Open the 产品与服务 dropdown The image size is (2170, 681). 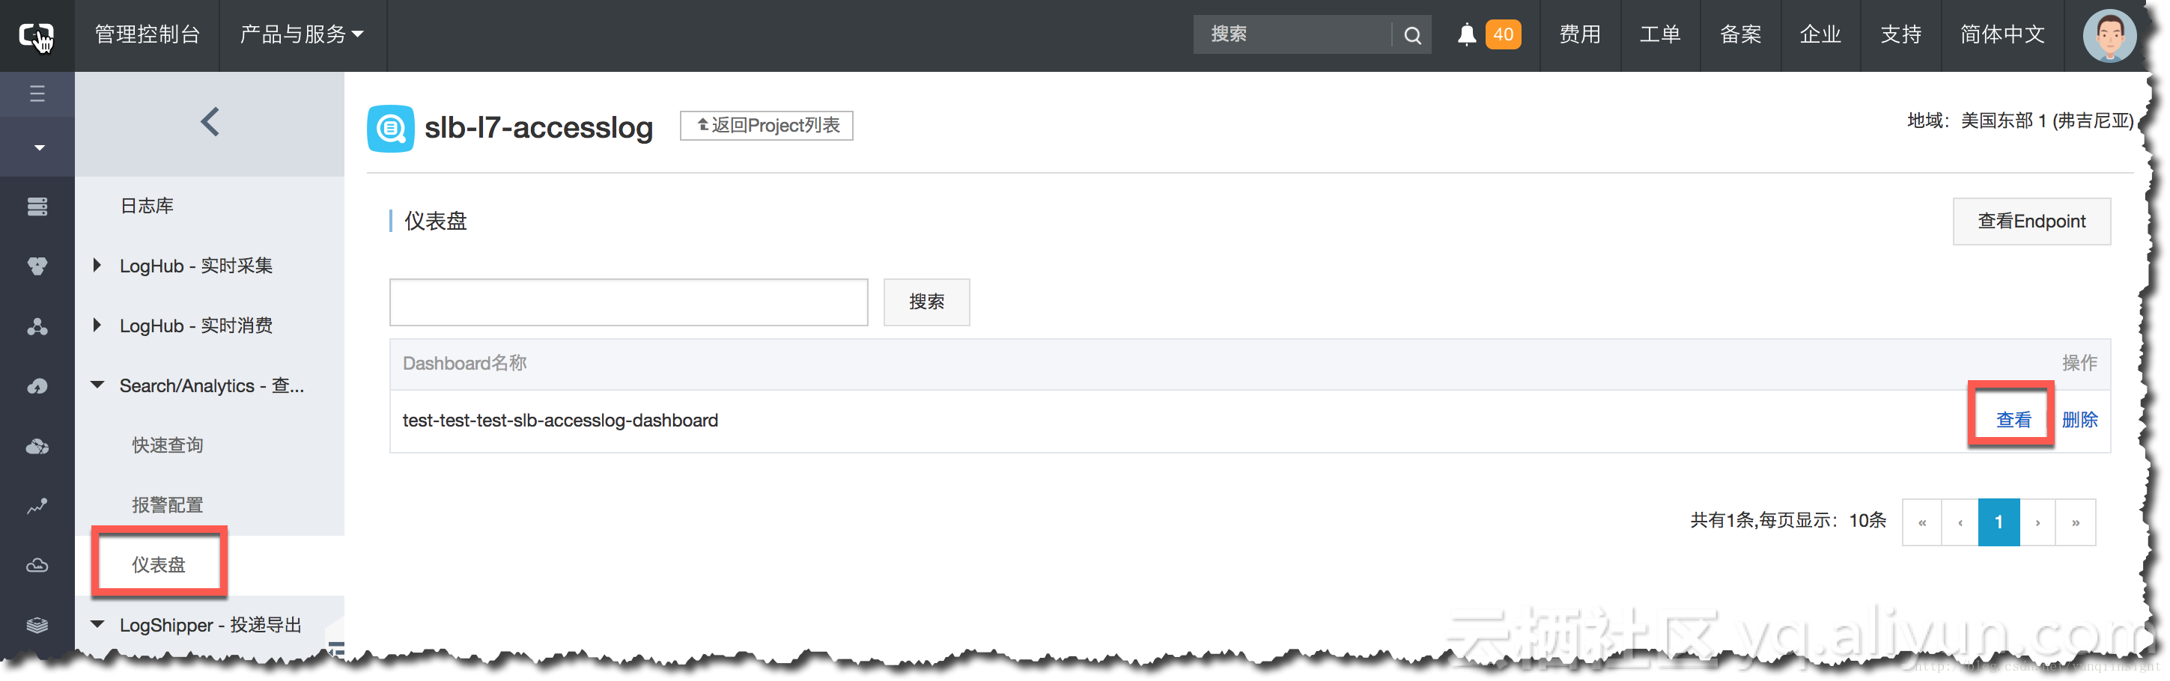click(302, 35)
